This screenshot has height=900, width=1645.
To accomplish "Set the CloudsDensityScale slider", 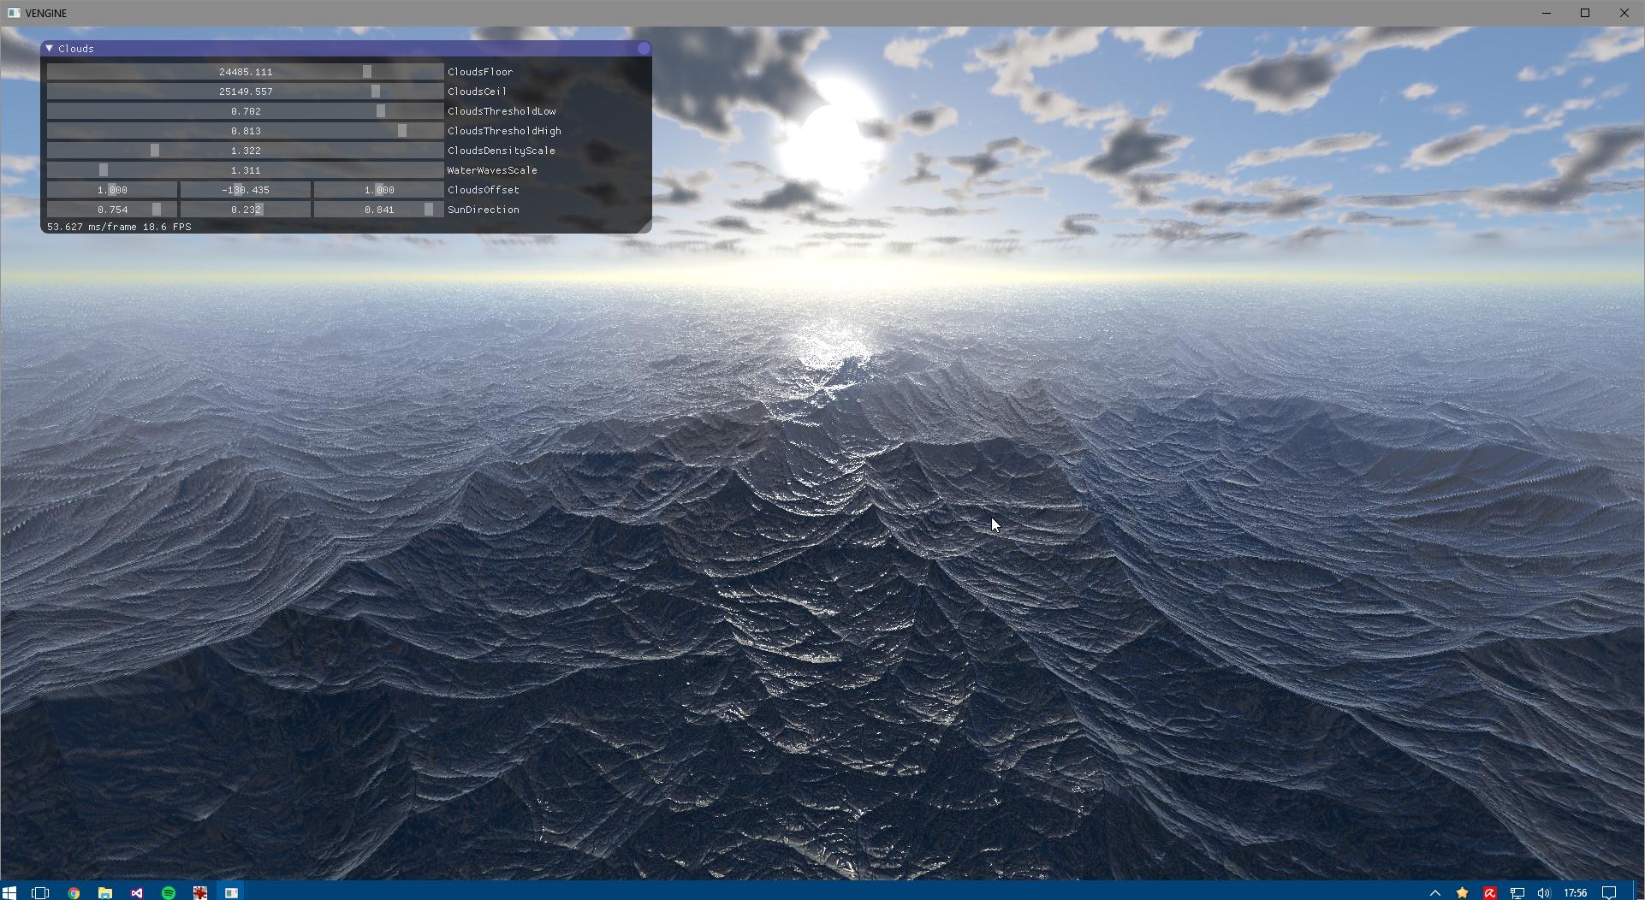I will click(x=245, y=151).
